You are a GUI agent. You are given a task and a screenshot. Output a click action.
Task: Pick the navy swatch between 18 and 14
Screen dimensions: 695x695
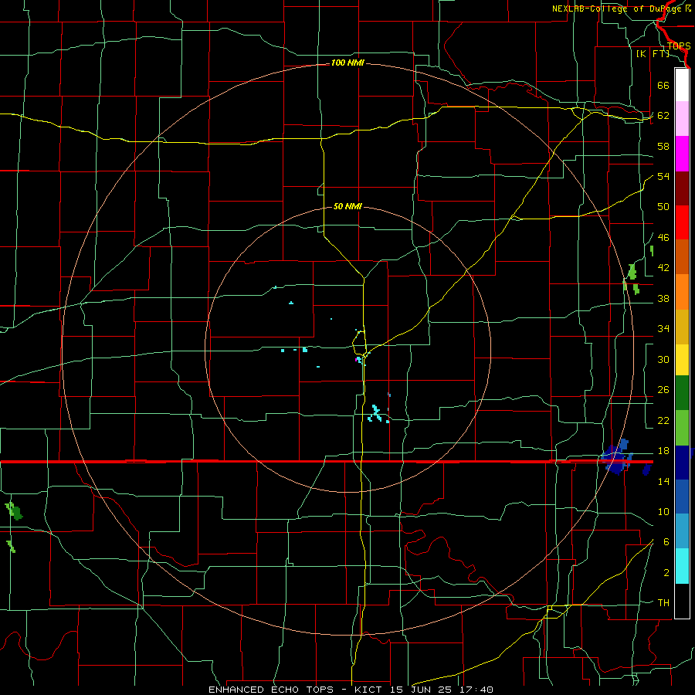(x=682, y=463)
